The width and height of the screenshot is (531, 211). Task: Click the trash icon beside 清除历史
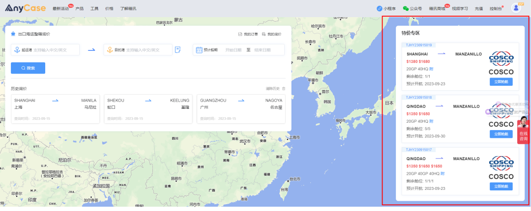pyautogui.click(x=284, y=89)
